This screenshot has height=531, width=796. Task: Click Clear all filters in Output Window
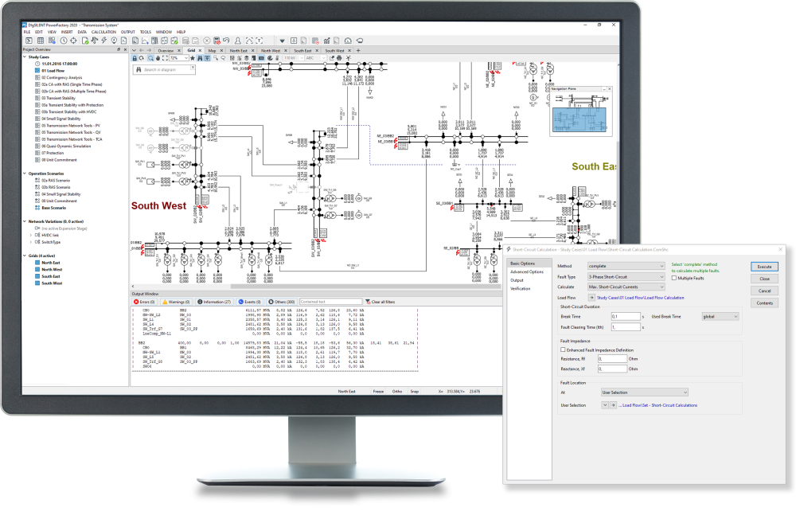pos(380,302)
